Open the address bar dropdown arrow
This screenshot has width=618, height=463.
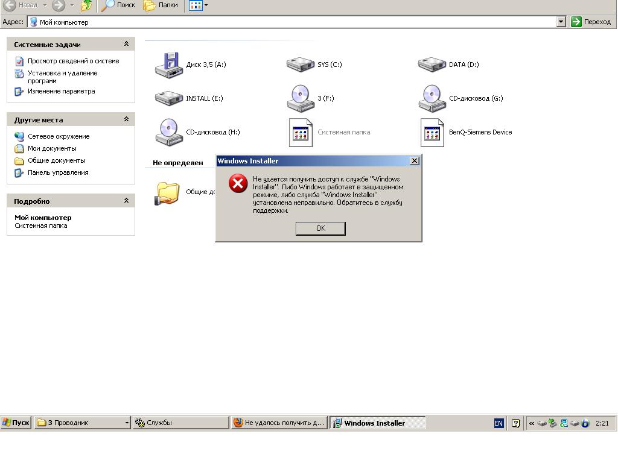tap(561, 22)
